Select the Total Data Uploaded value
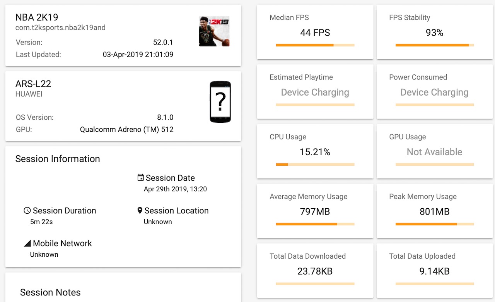The height and width of the screenshot is (302, 495). pos(435,271)
